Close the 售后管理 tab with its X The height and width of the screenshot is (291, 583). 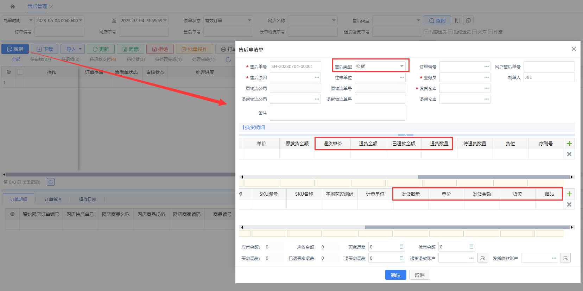point(51,7)
